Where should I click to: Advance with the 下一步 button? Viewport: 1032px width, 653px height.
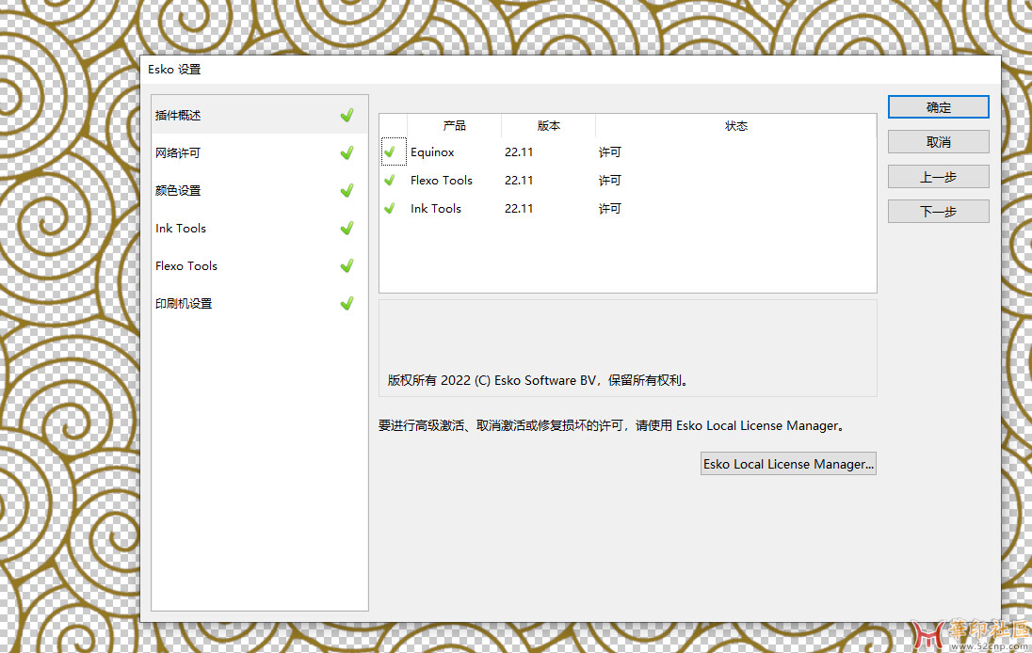tap(938, 211)
